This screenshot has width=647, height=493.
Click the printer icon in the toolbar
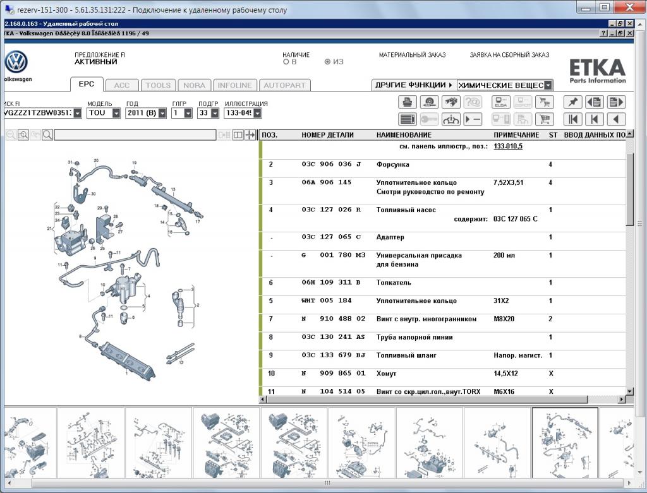point(408,102)
